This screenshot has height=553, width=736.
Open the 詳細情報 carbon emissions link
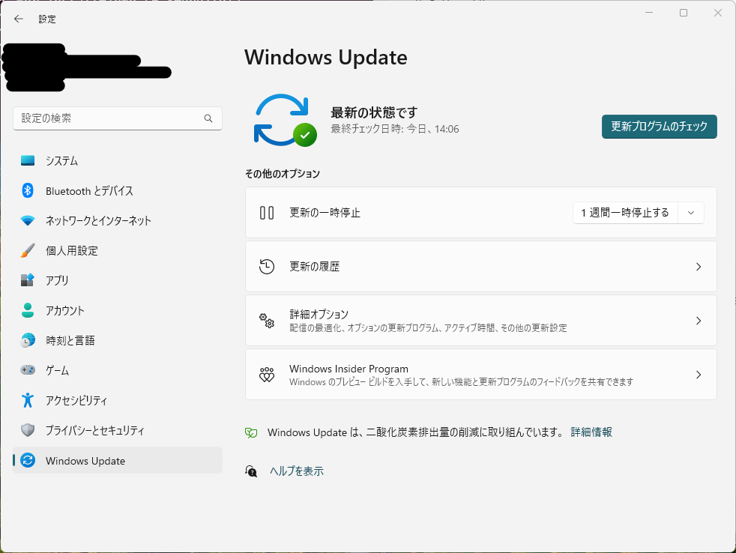[x=591, y=432]
